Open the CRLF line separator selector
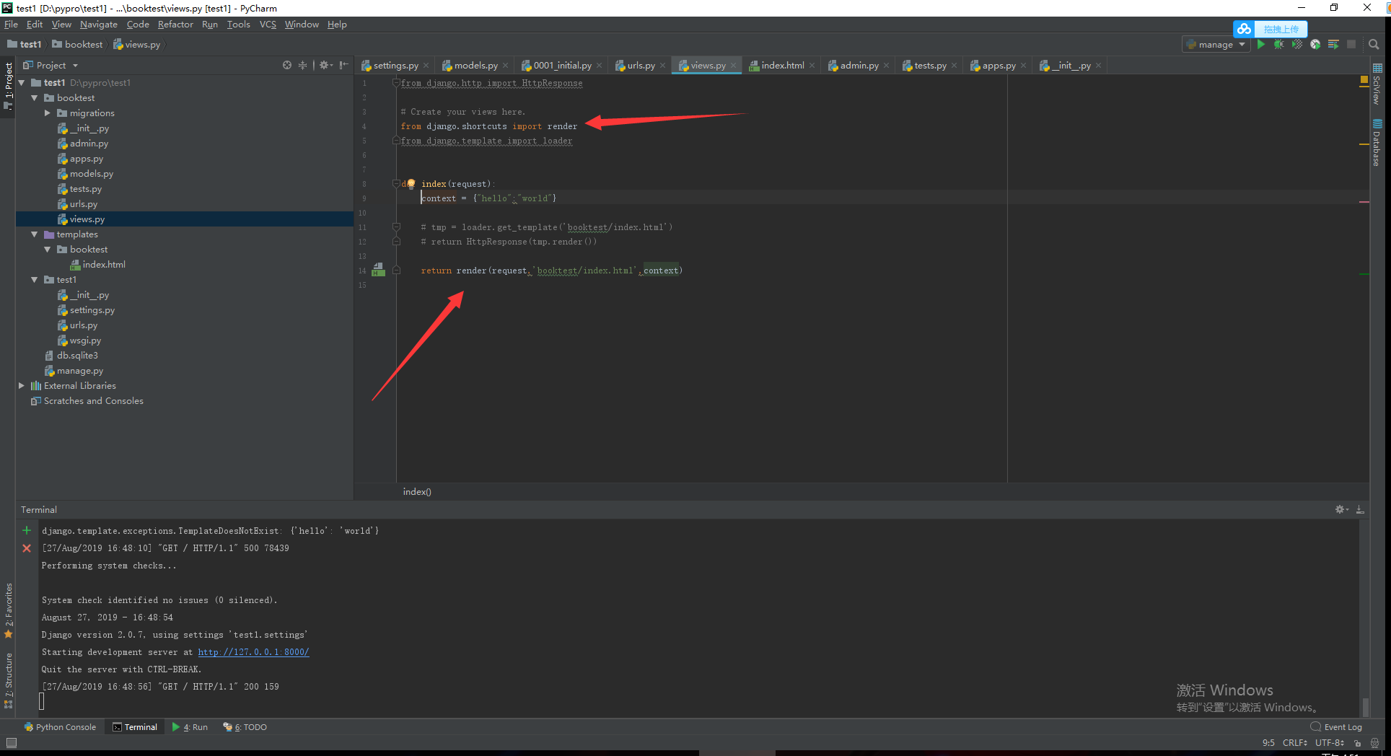The width and height of the screenshot is (1391, 756). [x=1295, y=742]
